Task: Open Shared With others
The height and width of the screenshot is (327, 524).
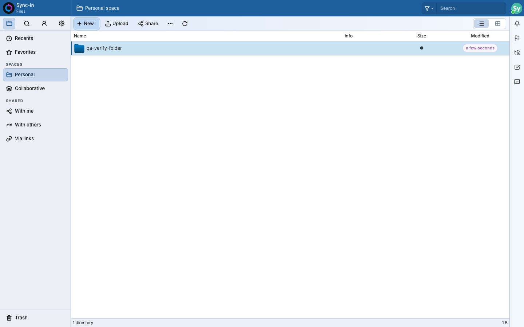Action: point(35,125)
